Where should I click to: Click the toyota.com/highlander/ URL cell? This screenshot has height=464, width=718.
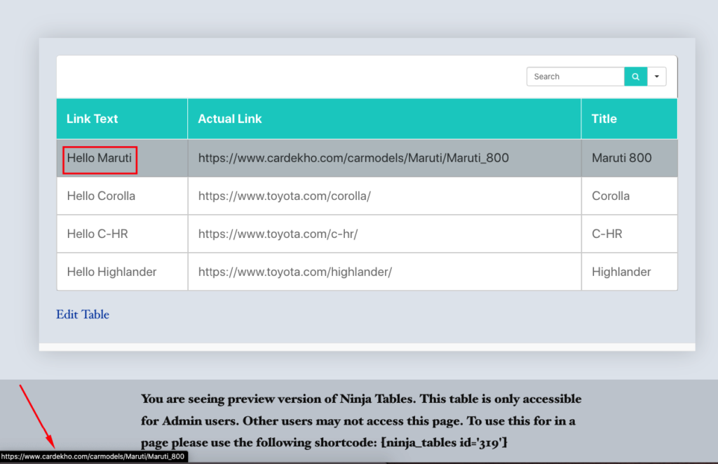click(295, 272)
